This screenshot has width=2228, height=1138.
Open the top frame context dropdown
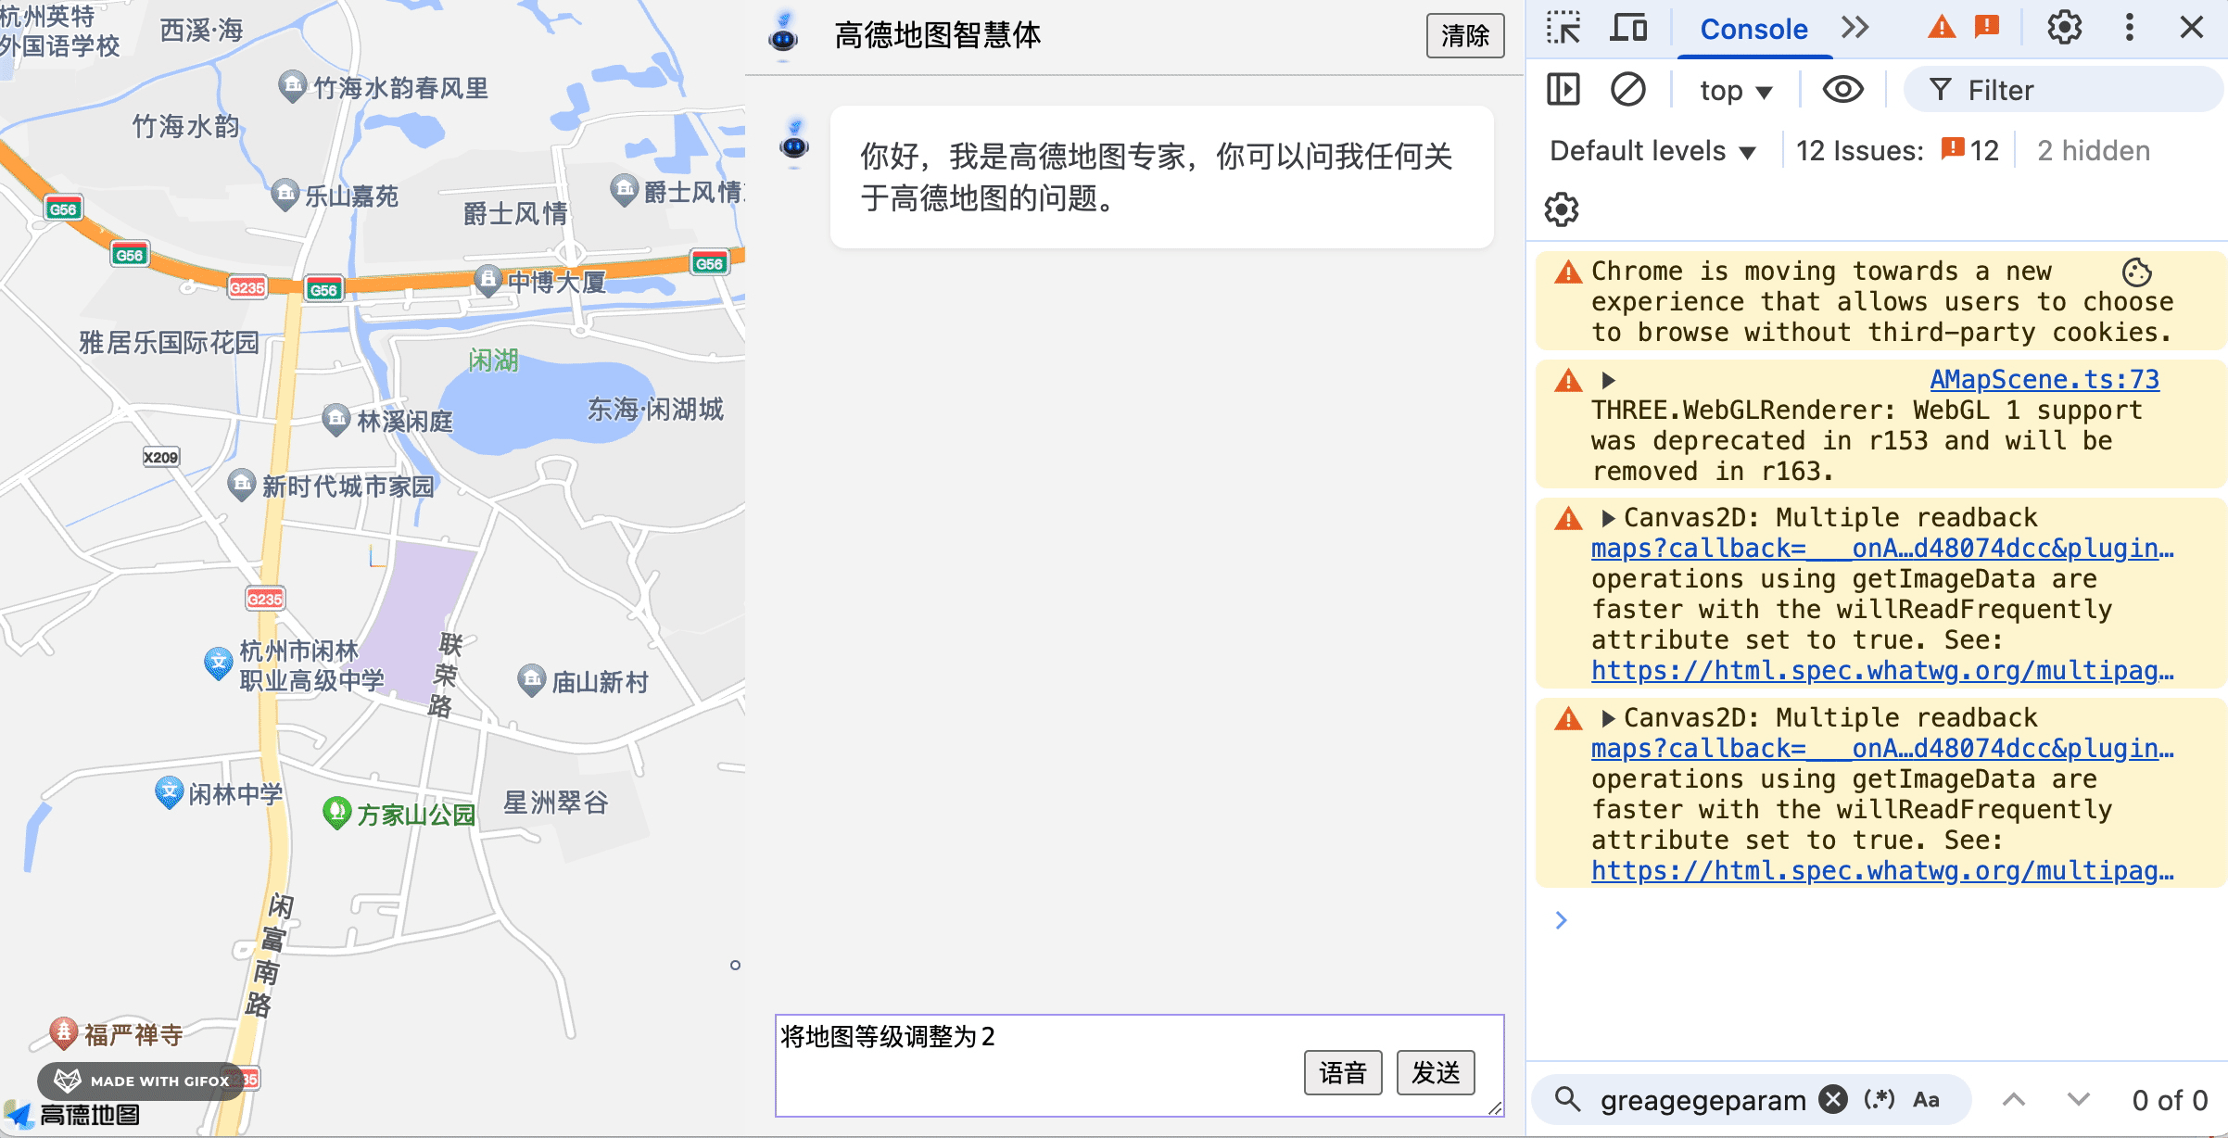pyautogui.click(x=1735, y=89)
